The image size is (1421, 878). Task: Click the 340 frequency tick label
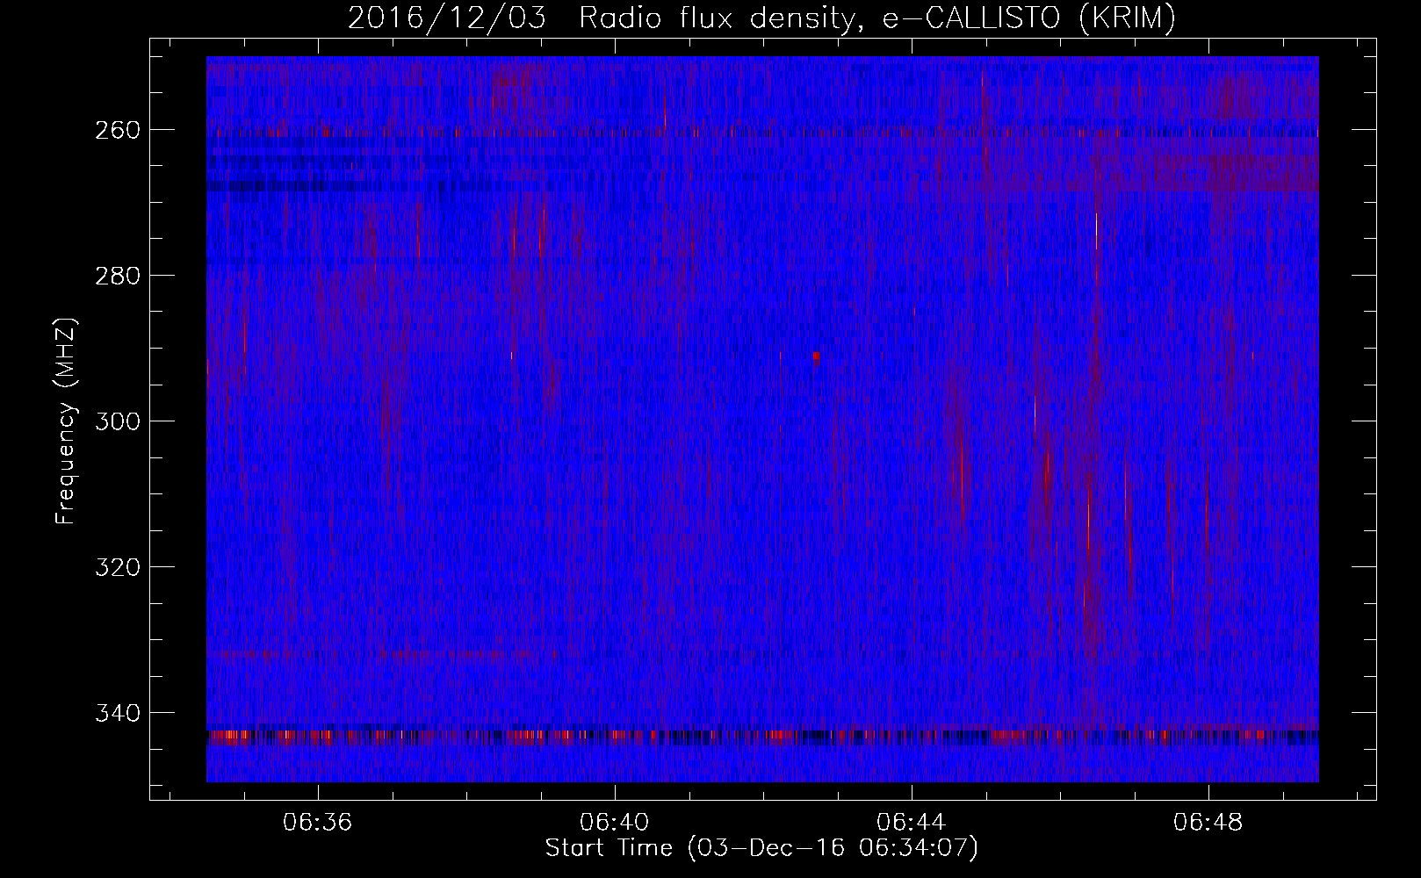[x=117, y=712]
